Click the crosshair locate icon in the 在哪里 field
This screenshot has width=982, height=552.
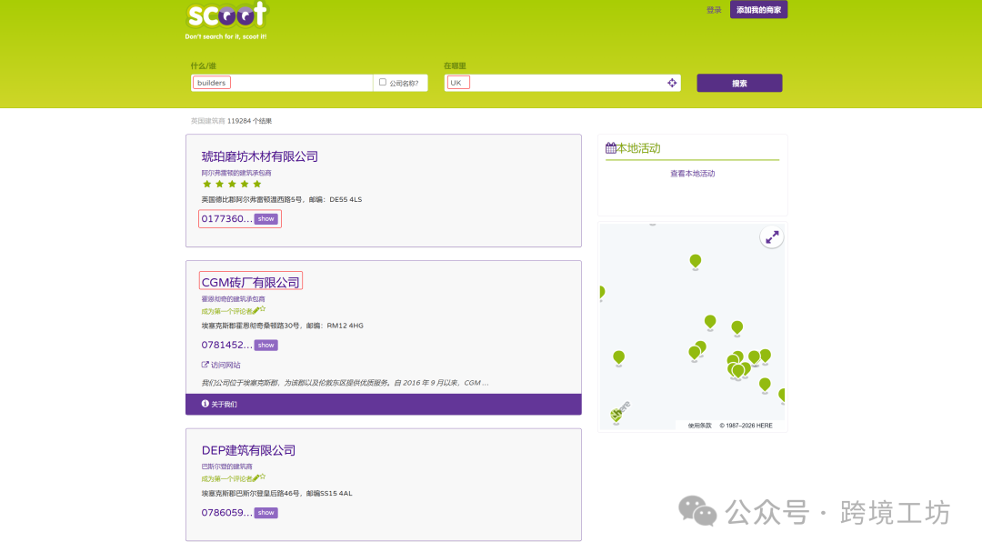(672, 82)
